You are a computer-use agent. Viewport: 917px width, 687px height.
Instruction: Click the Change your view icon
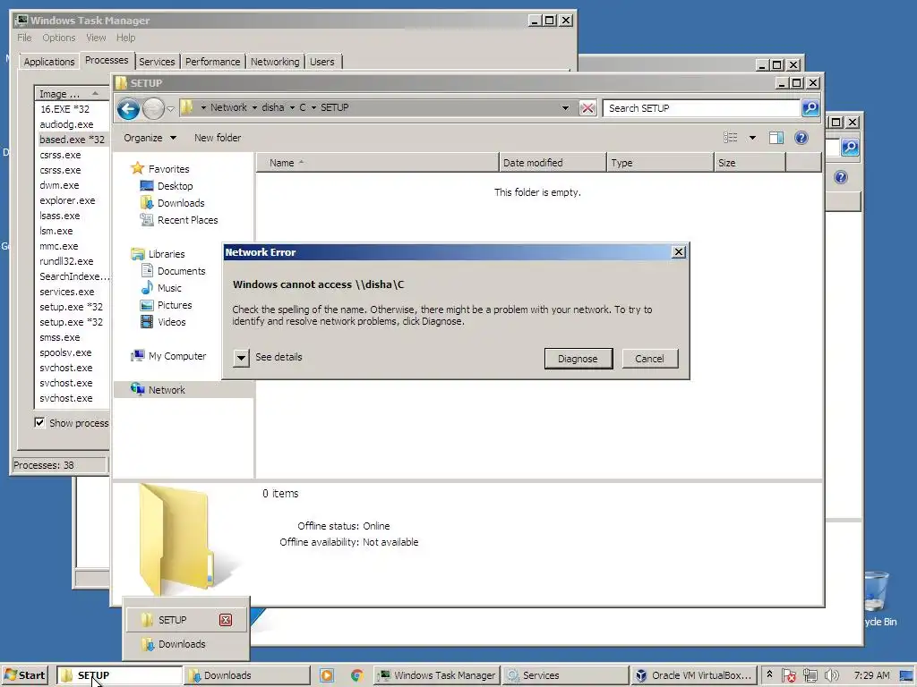[x=731, y=138]
